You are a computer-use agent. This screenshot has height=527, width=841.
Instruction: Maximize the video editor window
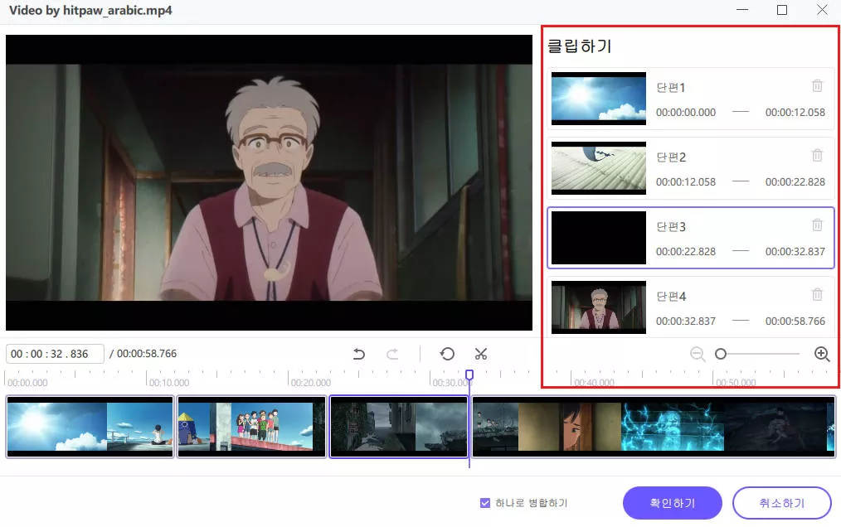782,10
